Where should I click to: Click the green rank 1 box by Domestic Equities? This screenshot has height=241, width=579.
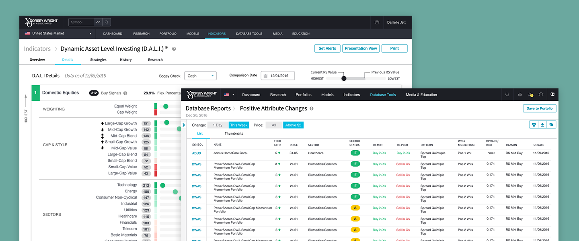(x=35, y=93)
